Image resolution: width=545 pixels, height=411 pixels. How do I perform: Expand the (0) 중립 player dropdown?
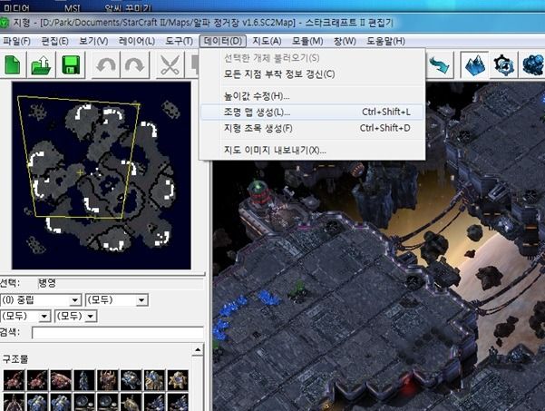(75, 300)
